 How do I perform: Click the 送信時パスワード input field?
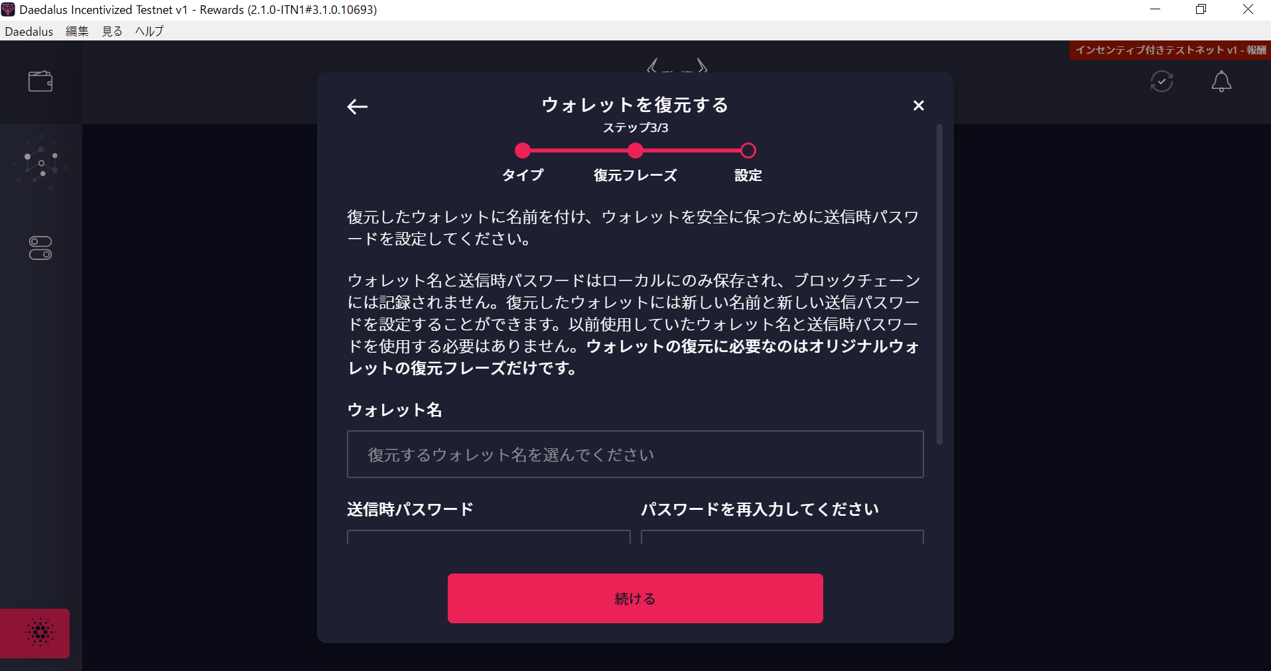489,536
